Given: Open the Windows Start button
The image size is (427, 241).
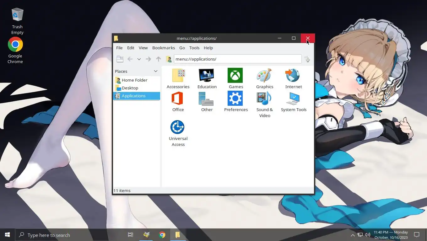Looking at the screenshot, I should click(x=8, y=235).
